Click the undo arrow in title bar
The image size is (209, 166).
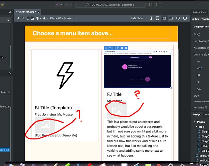coord(58,5)
